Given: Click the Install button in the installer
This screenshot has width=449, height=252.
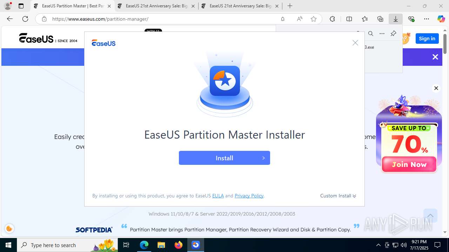Looking at the screenshot, I should [x=224, y=158].
